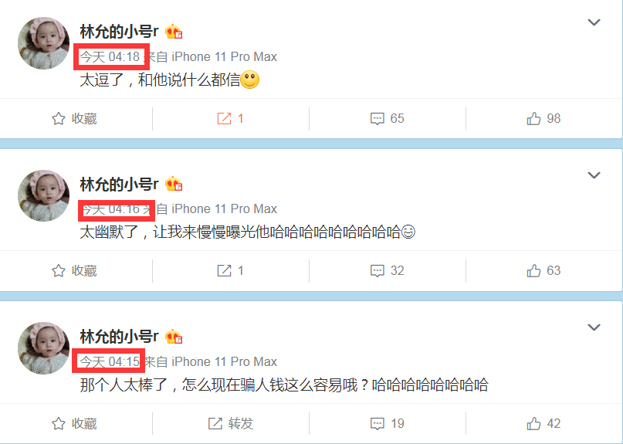This screenshot has width=623, height=444.
Task: Click the orange repost icon on the first post
Action: tap(224, 118)
